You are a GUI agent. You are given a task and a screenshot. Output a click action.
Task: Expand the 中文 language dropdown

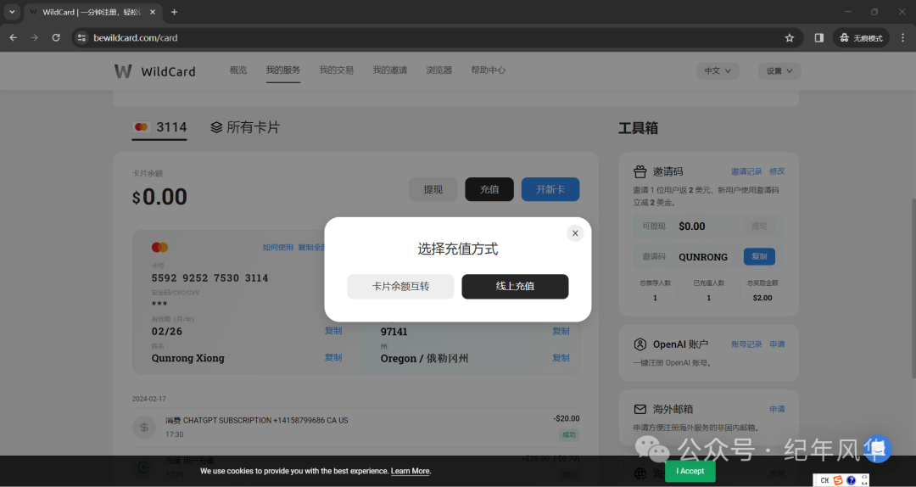point(717,71)
